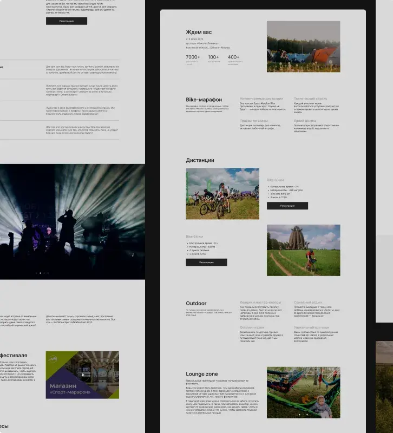Click the Регистрация button under Bike 38 км
This screenshot has height=433, width=393.
[287, 206]
